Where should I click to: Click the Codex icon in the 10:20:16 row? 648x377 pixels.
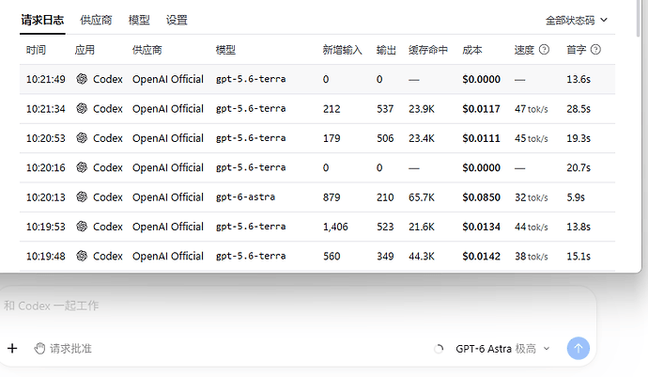(x=82, y=167)
